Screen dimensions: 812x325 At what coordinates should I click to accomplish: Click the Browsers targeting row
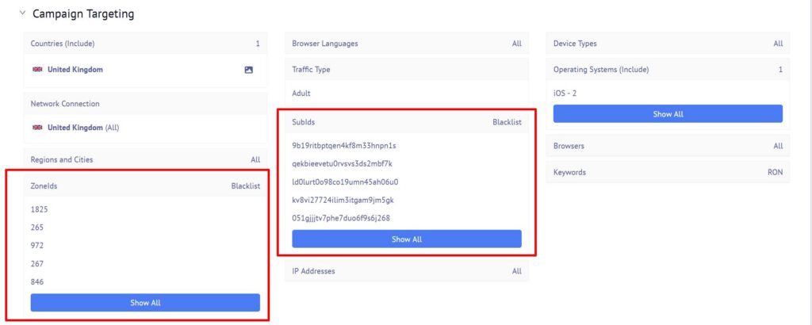point(668,146)
